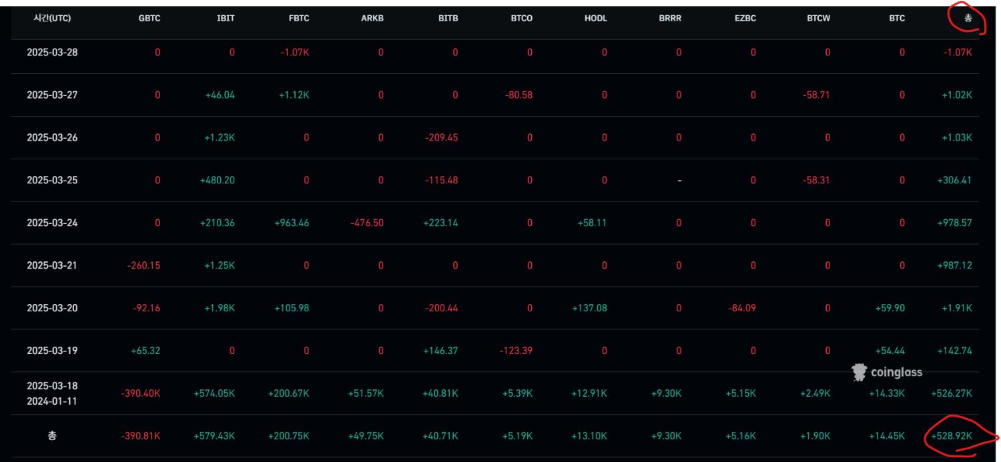Click BTCO value -80.58
This screenshot has height=462, width=1001.
518,95
